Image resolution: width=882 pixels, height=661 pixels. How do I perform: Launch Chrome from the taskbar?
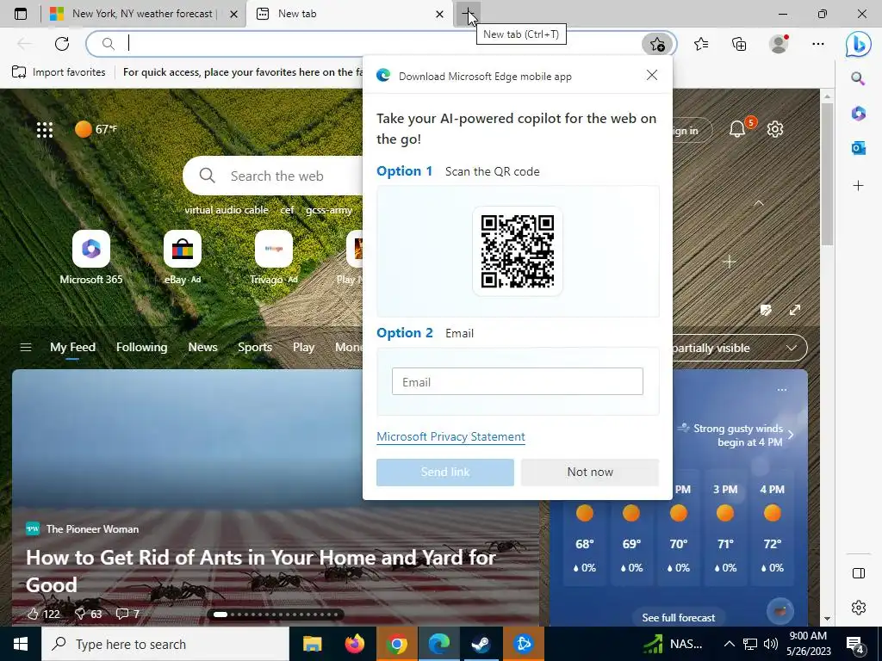coord(396,644)
